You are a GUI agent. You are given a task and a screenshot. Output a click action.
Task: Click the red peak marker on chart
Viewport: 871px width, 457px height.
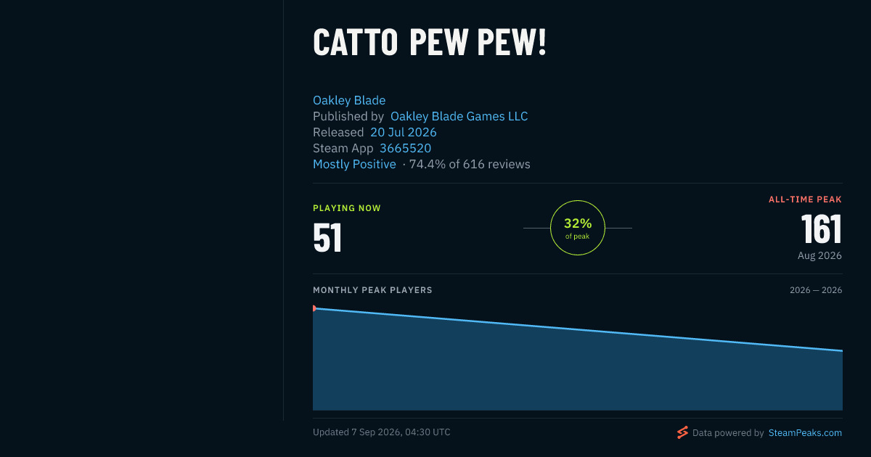click(314, 308)
